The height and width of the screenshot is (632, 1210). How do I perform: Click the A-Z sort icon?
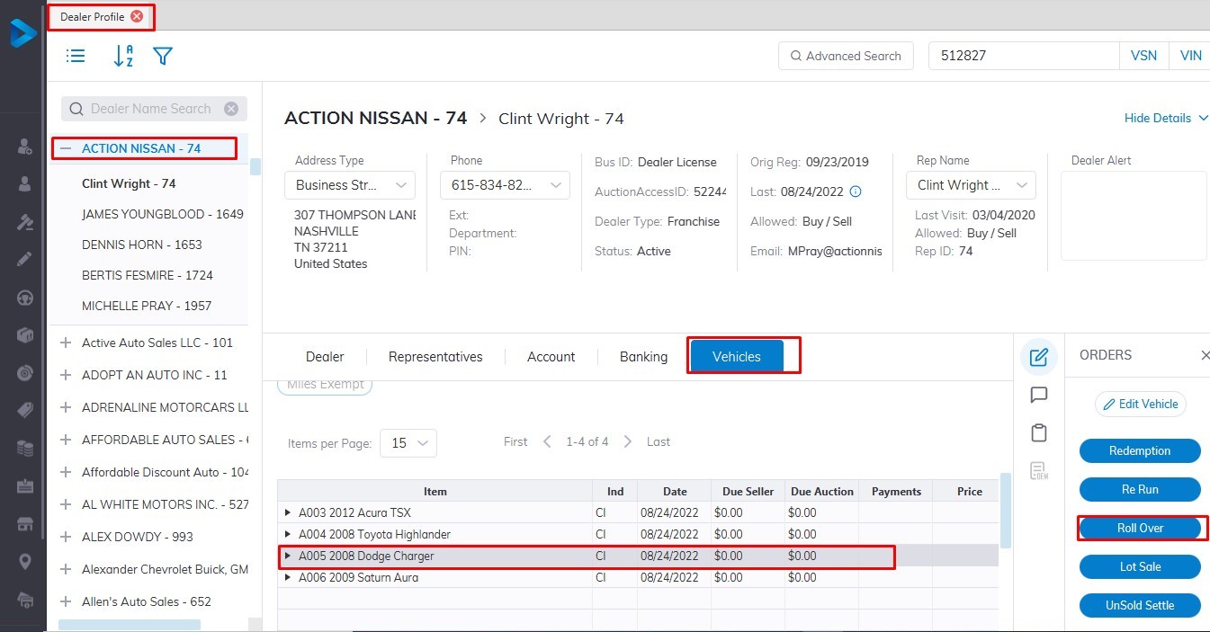[x=122, y=56]
